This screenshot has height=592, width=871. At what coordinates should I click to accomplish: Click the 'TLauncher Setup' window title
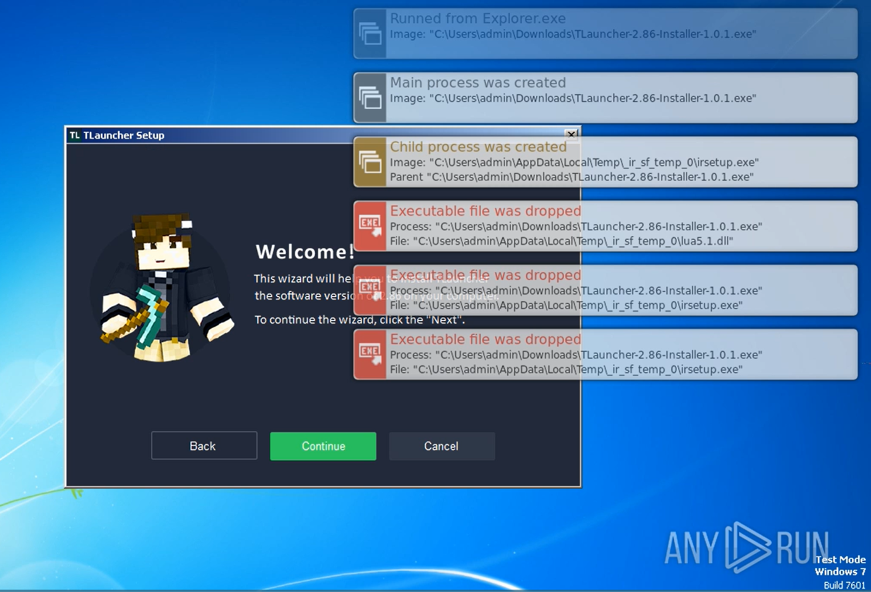(x=124, y=135)
